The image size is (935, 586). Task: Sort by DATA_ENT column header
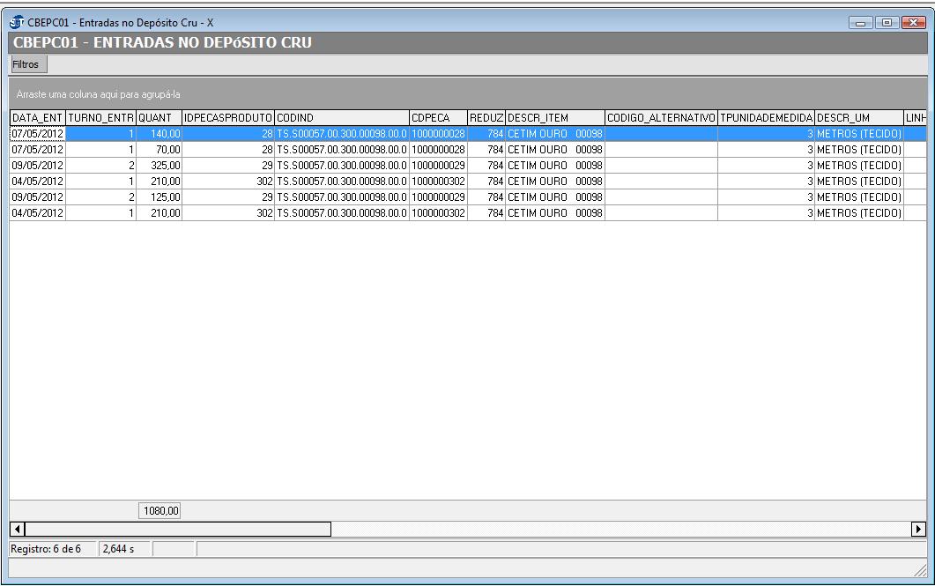[37, 117]
